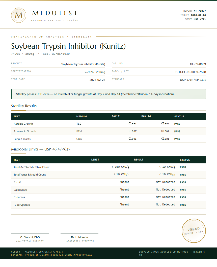Click the SDA medium cell
The height and width of the screenshot is (267, 217).
pos(79,139)
